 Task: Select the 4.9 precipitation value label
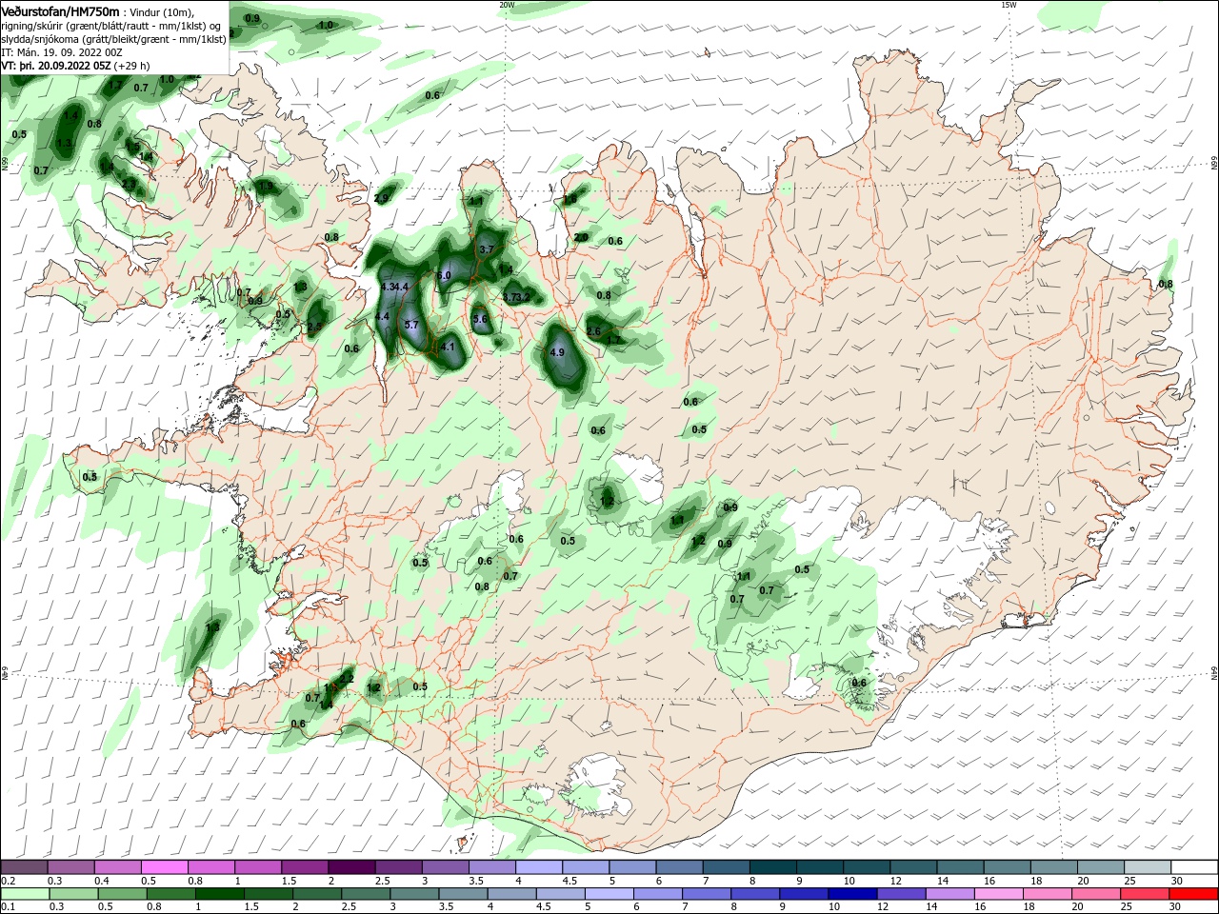[558, 352]
